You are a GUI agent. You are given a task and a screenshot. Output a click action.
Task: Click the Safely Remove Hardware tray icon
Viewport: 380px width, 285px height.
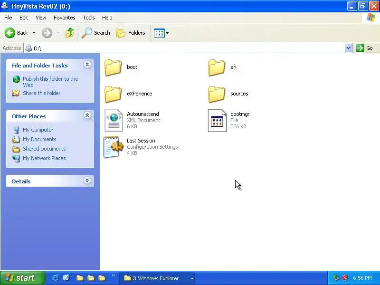[336, 278]
